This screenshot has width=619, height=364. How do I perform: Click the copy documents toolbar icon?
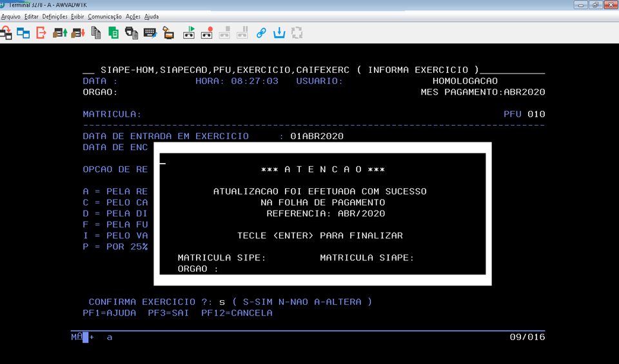[x=96, y=32]
